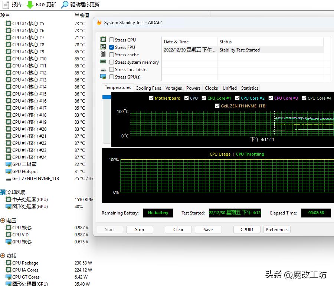The image size is (334, 286).
Task: Click the fan icon for 中央处理器(CPU)
Action: click(x=8, y=199)
